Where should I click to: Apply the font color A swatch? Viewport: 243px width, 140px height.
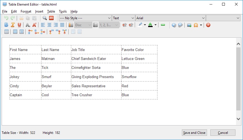click(150, 25)
